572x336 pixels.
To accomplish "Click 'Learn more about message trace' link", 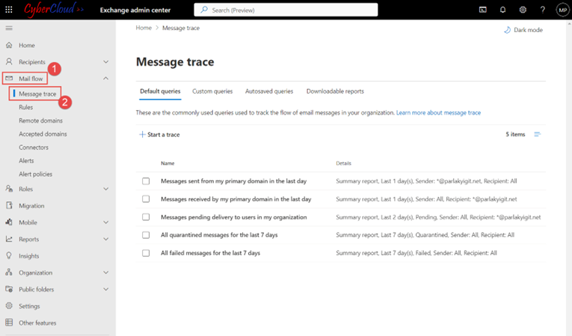I will pos(438,113).
